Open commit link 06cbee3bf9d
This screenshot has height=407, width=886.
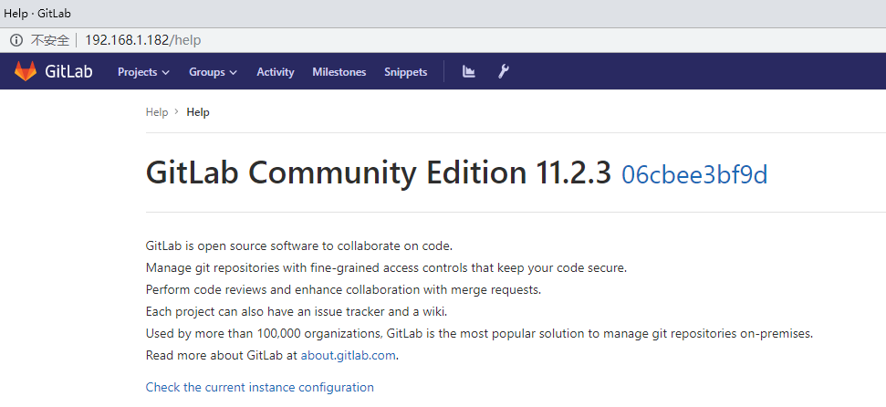point(694,174)
